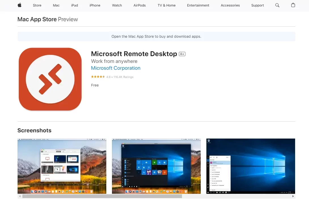Viewport: 309px width, 204px height.
Task: Go to the iPad section
Action: pos(75,5)
